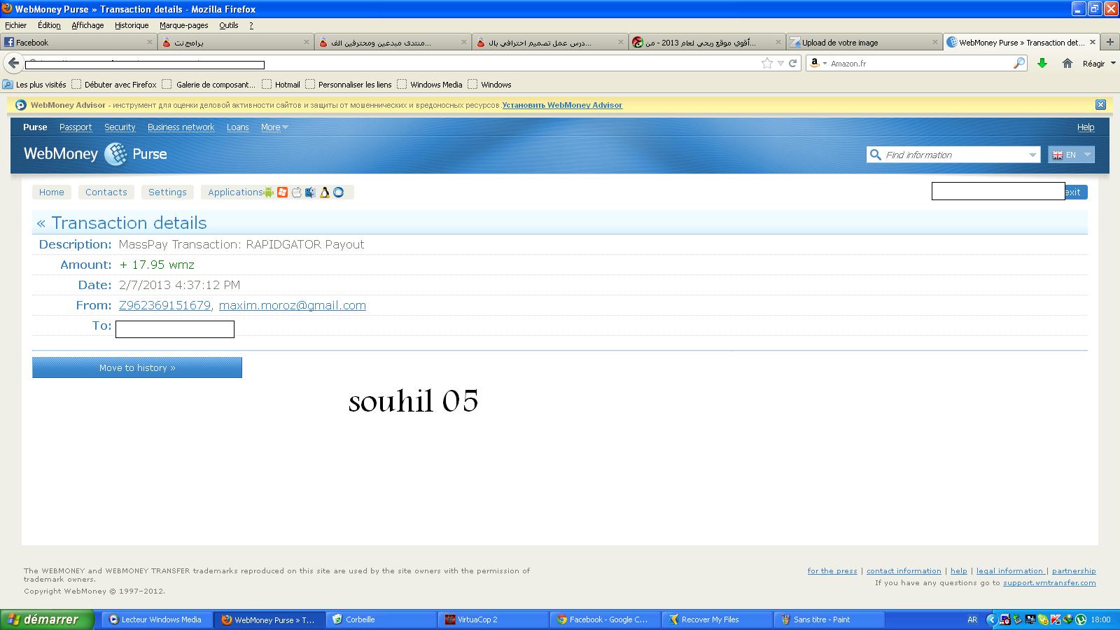Switch to Upload de votre image tab

point(863,42)
